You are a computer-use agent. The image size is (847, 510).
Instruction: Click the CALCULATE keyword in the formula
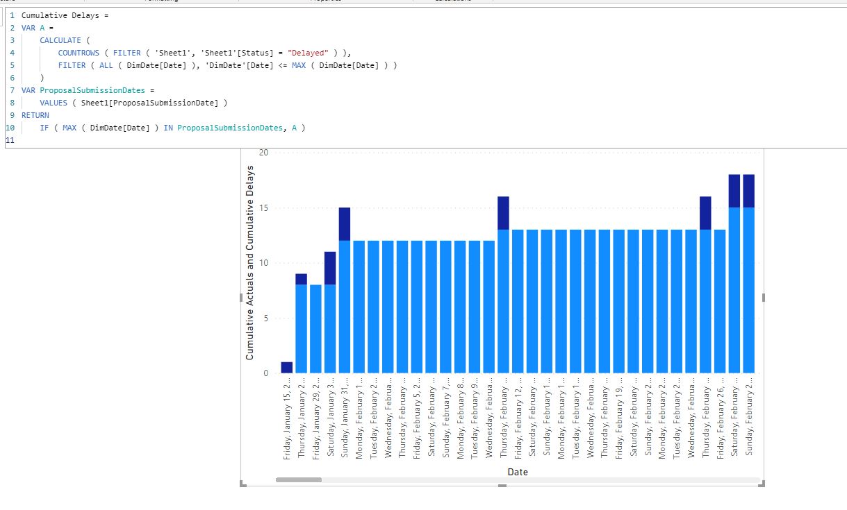point(60,40)
